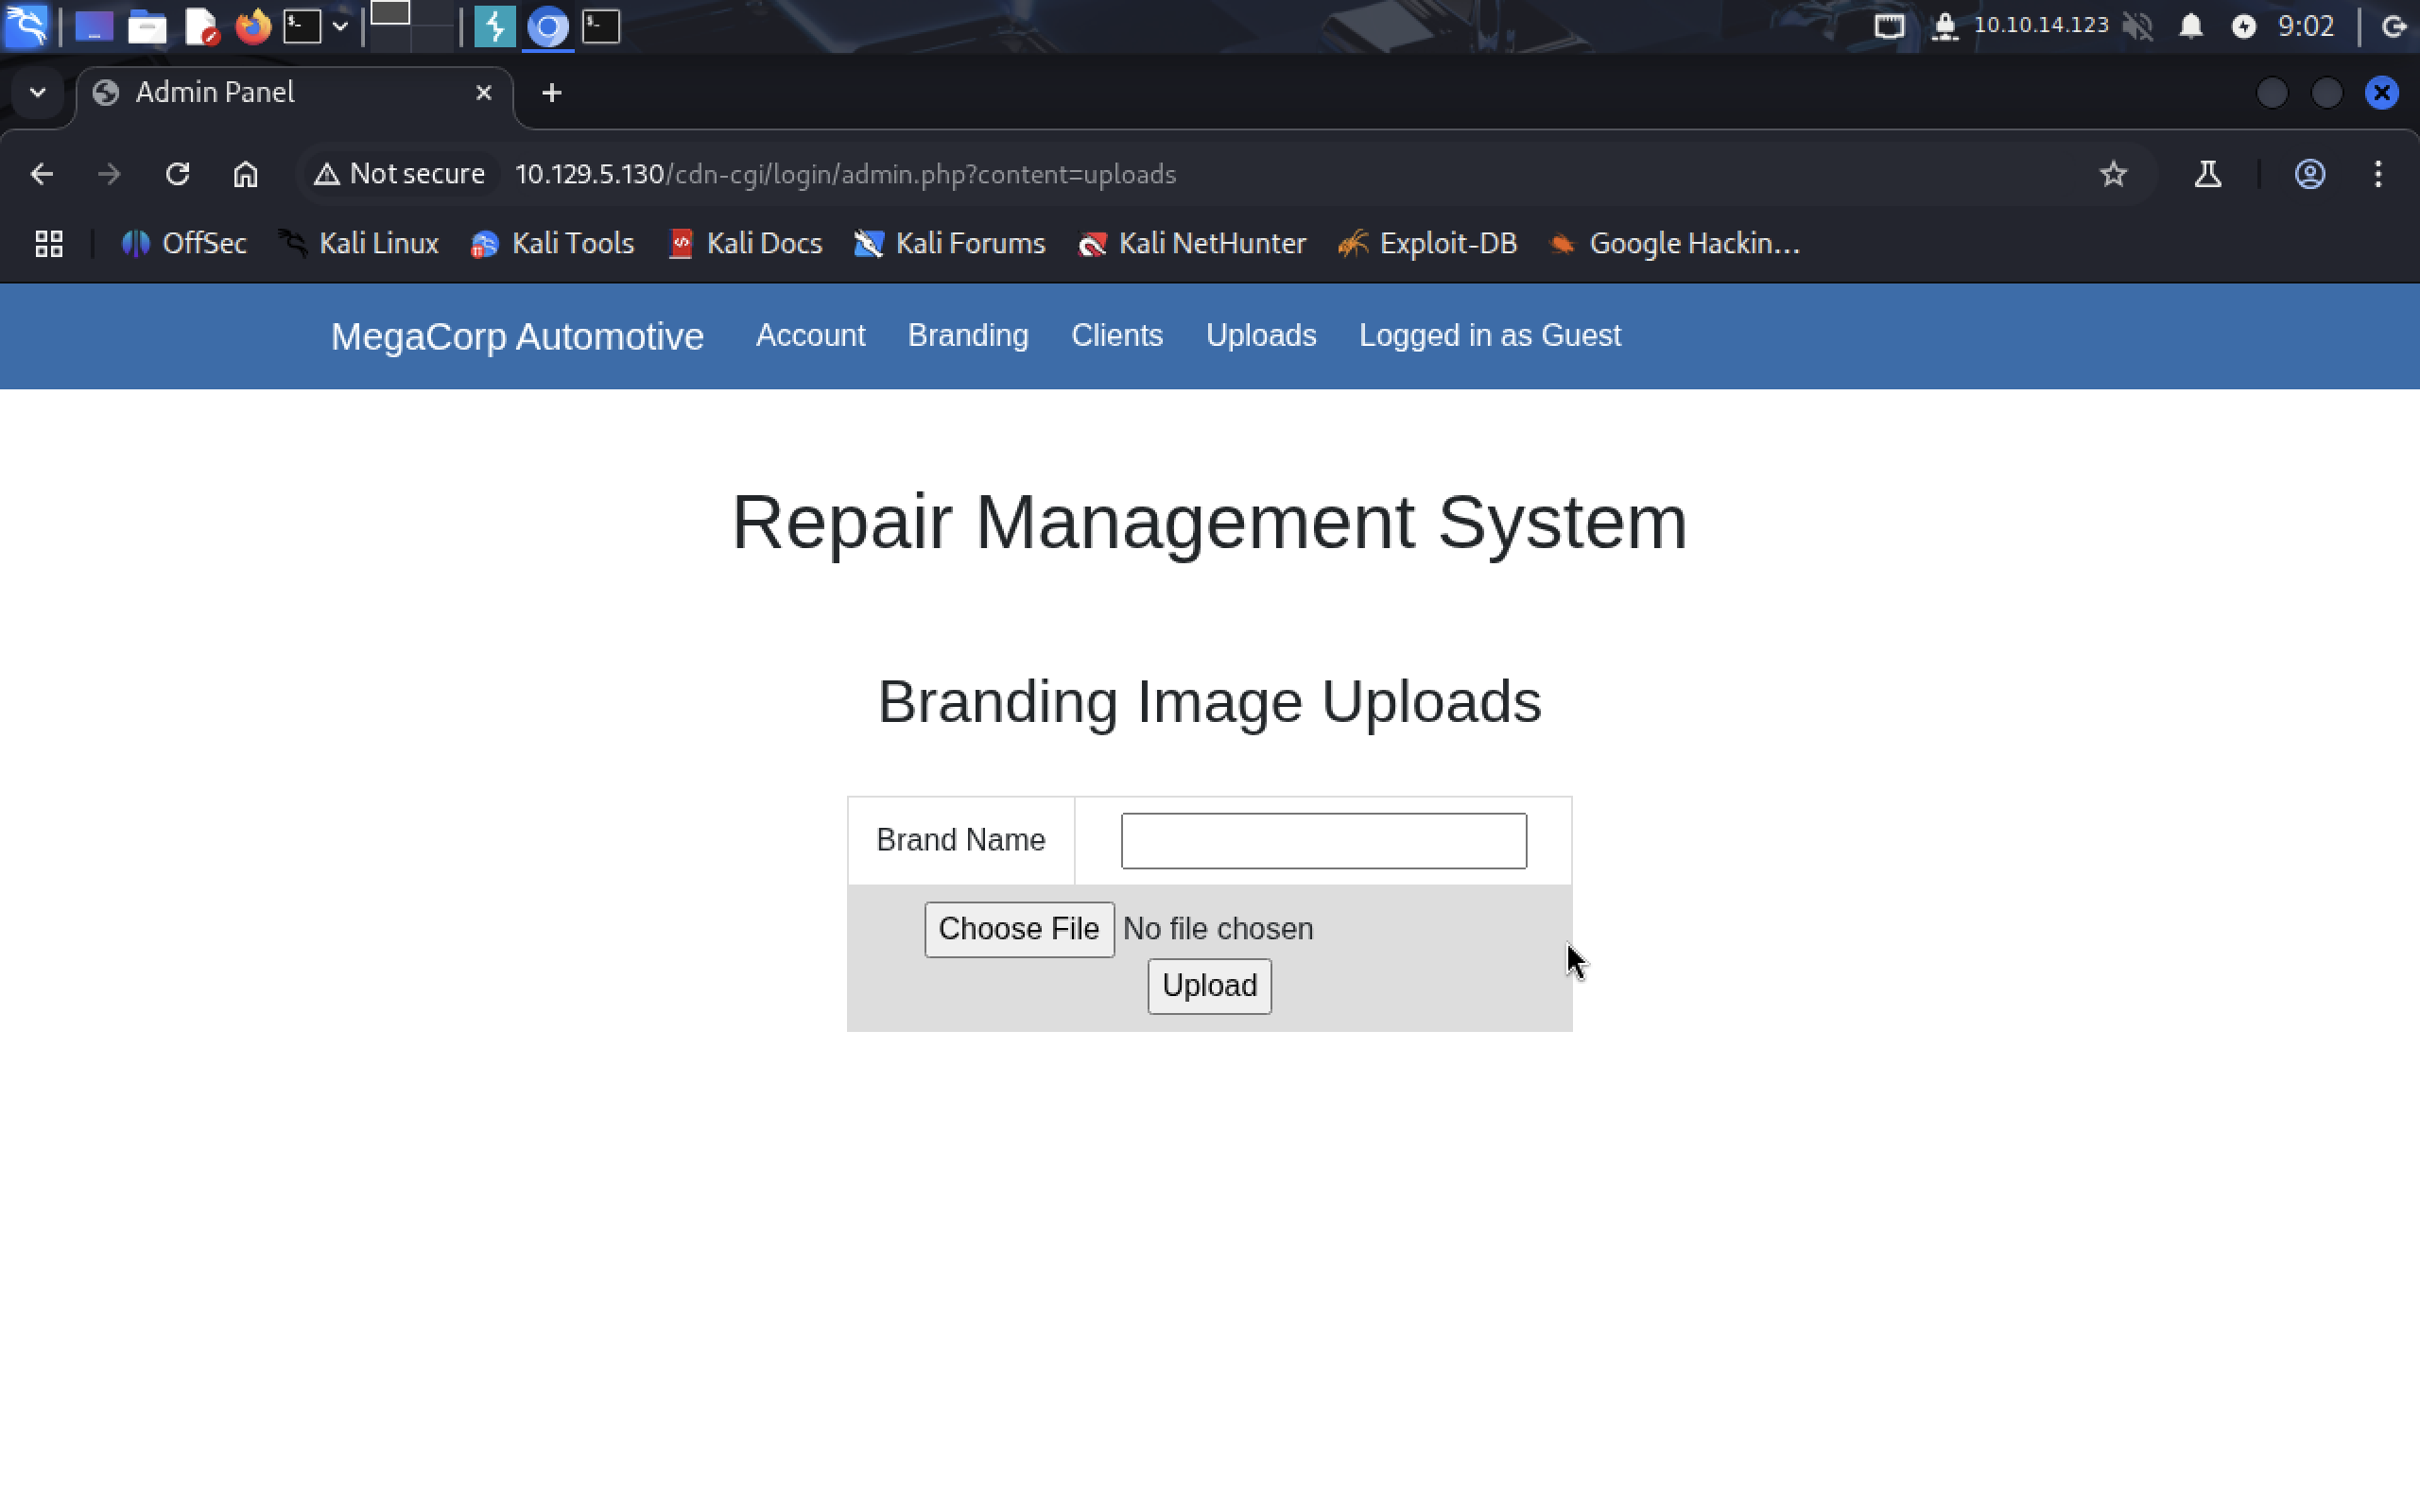The height and width of the screenshot is (1512, 2420).
Task: Open the browser profile icon
Action: point(2309,174)
